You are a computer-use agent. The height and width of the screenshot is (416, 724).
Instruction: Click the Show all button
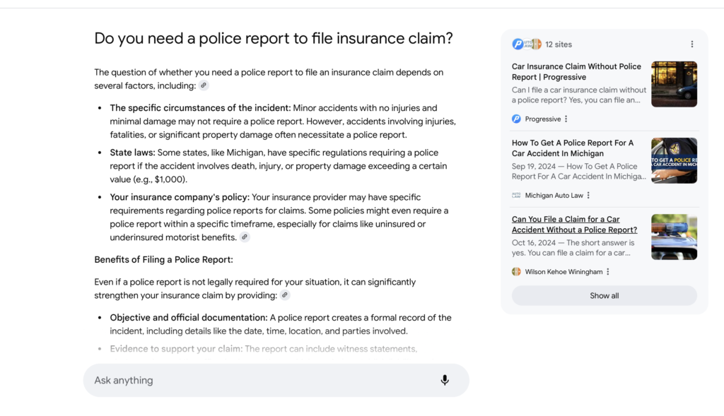click(604, 295)
